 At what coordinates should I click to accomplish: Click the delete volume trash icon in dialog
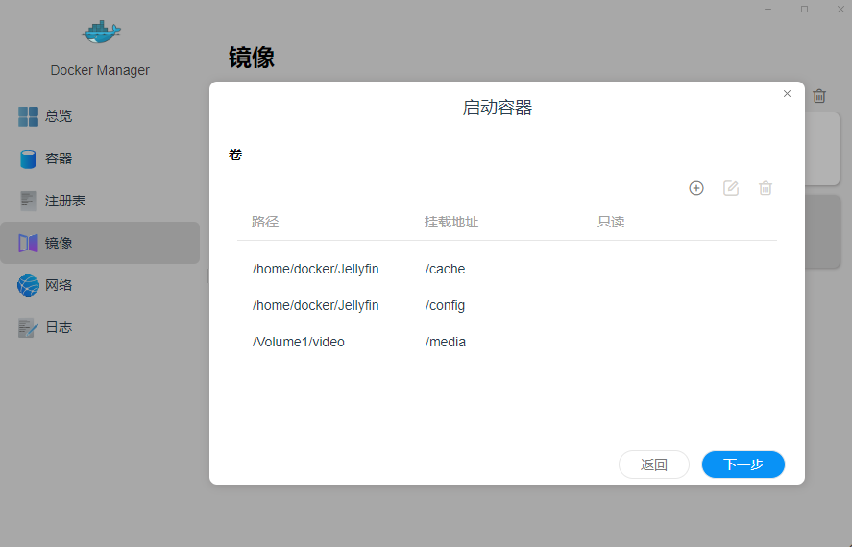766,188
